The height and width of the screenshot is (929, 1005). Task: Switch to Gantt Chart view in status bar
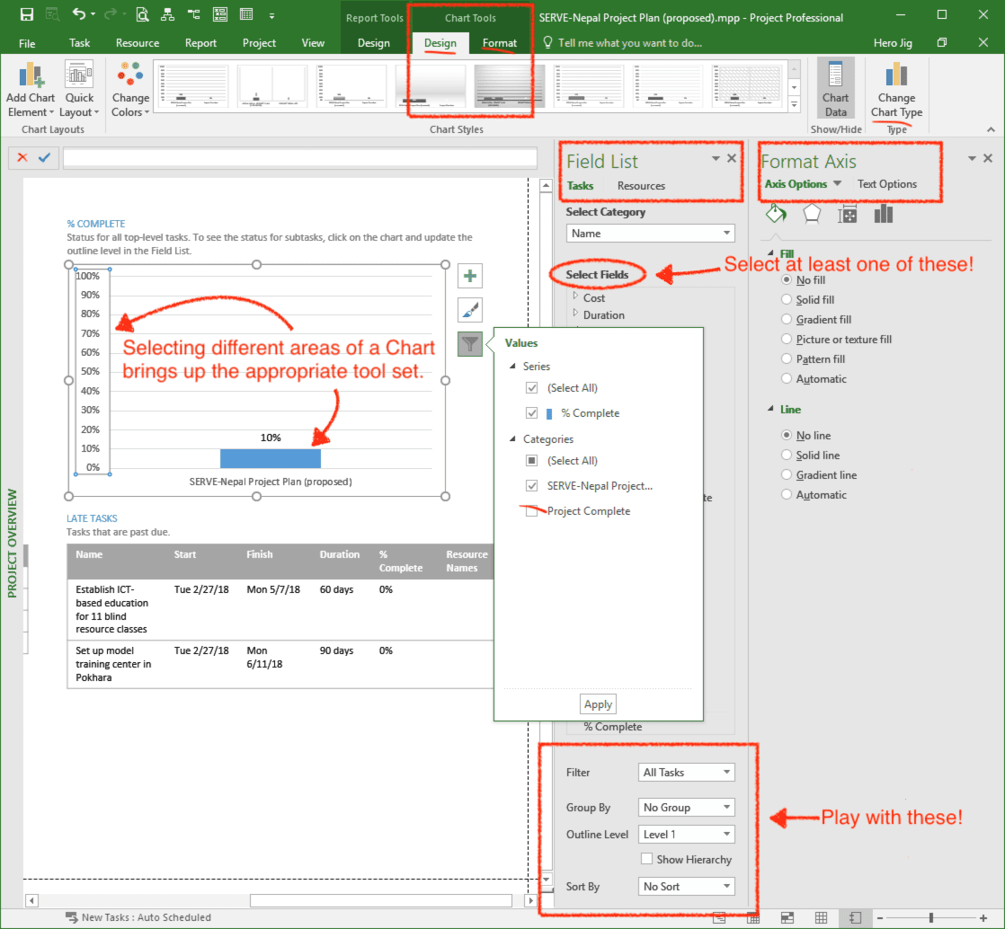(719, 918)
